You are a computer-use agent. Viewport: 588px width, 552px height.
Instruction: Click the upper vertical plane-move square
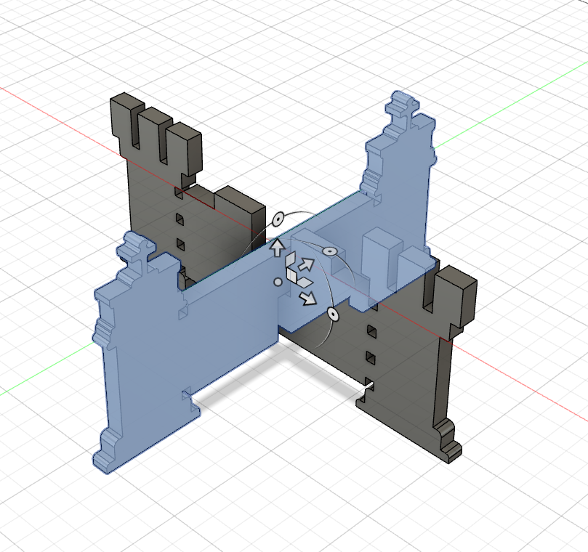(x=290, y=261)
